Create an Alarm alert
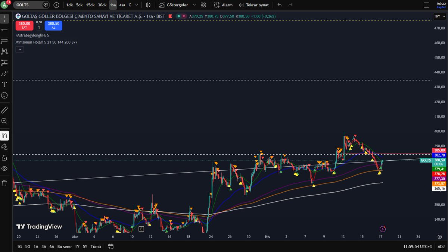 [x=223, y=5]
